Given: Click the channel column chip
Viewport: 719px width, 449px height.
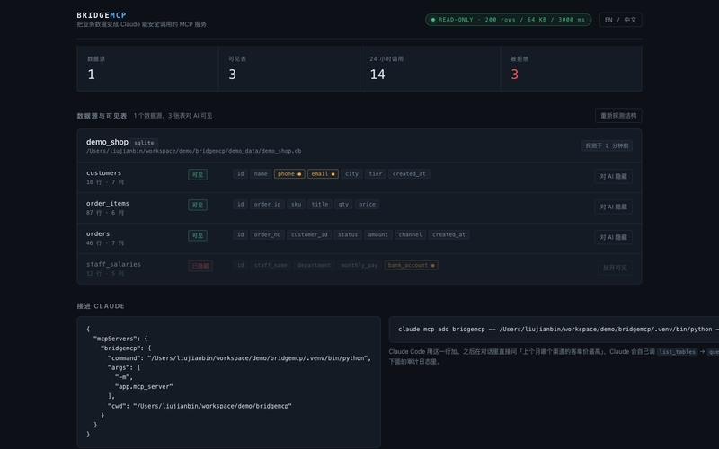Looking at the screenshot, I should click(x=410, y=234).
